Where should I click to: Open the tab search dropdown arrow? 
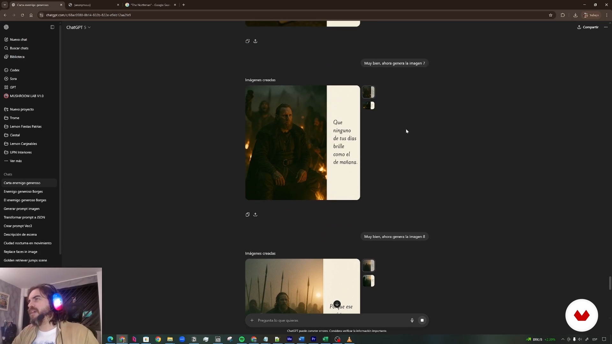[5, 5]
